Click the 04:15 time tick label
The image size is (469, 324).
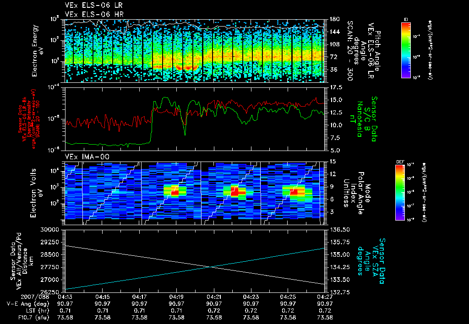[102, 297]
